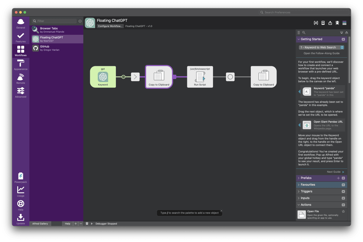Open the Keyword to Web Search dropdown
The width and height of the screenshot is (363, 242).
[x=322, y=47]
